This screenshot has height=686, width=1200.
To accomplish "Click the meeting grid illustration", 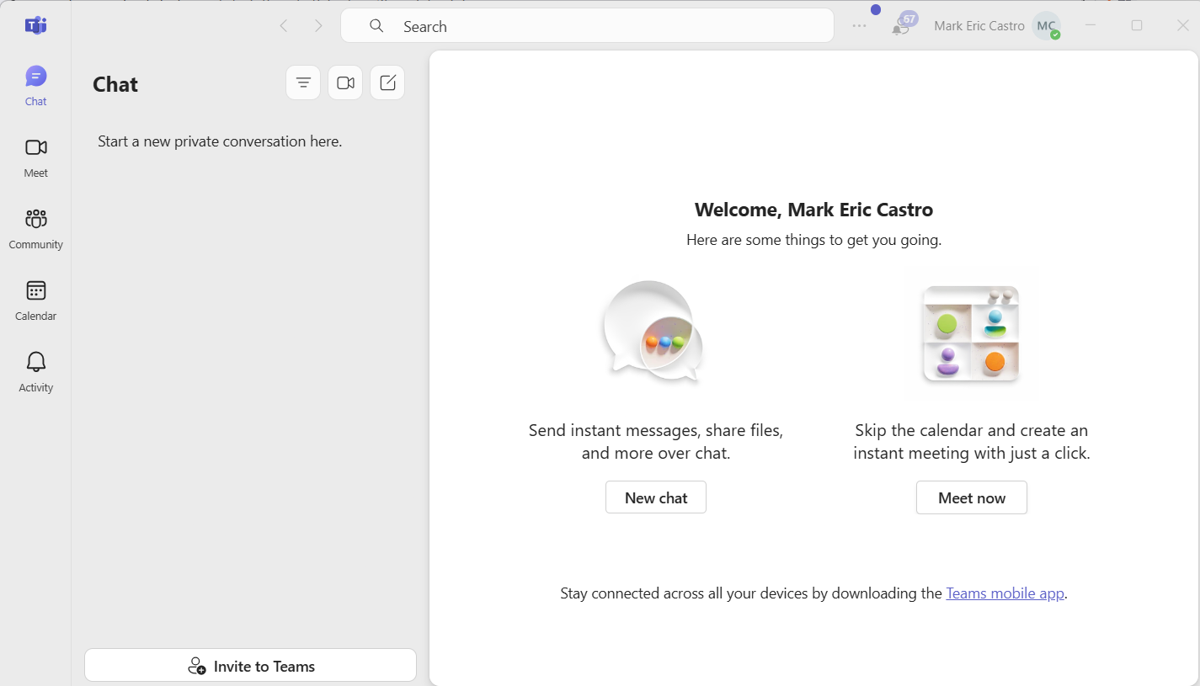I will [971, 333].
